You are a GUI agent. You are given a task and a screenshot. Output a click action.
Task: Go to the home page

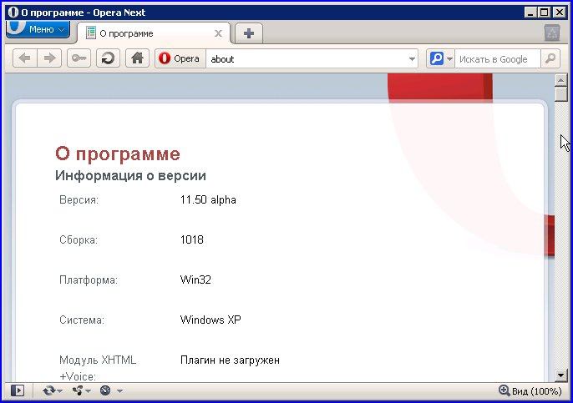137,58
